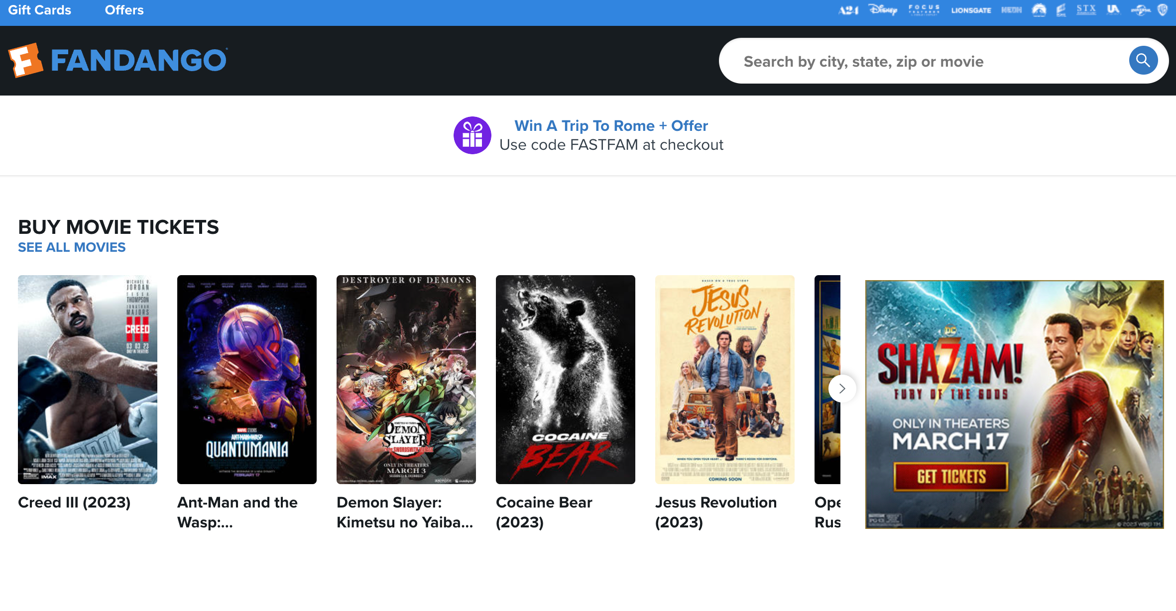
Task: Select the Creed III poster
Action: tap(88, 379)
